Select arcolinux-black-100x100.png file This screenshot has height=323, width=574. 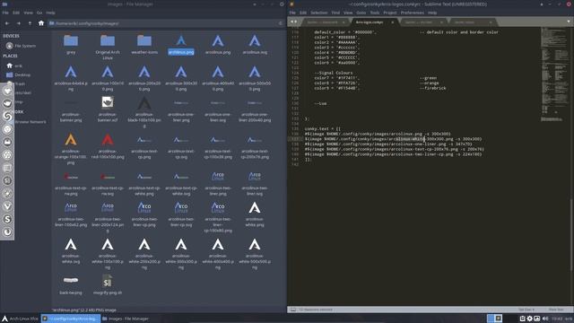coord(144,112)
